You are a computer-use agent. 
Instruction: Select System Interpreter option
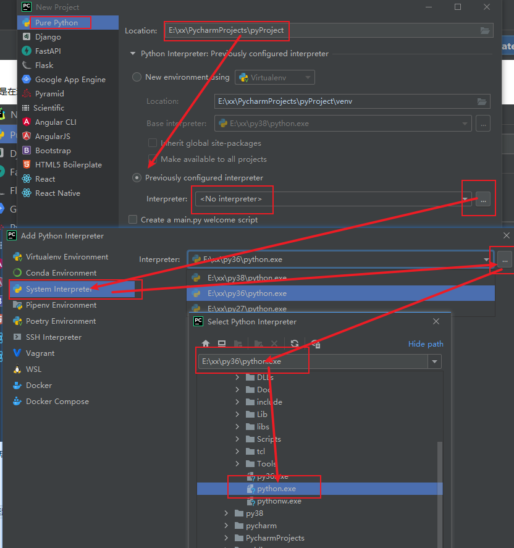tap(72, 289)
